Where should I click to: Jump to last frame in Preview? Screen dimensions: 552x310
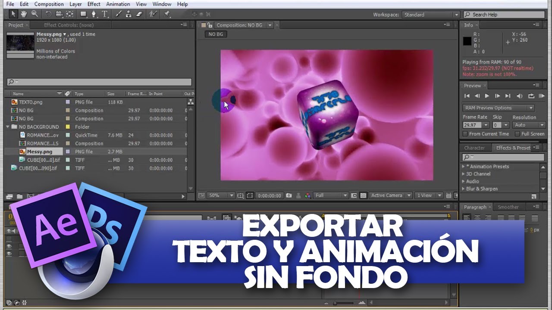508,96
